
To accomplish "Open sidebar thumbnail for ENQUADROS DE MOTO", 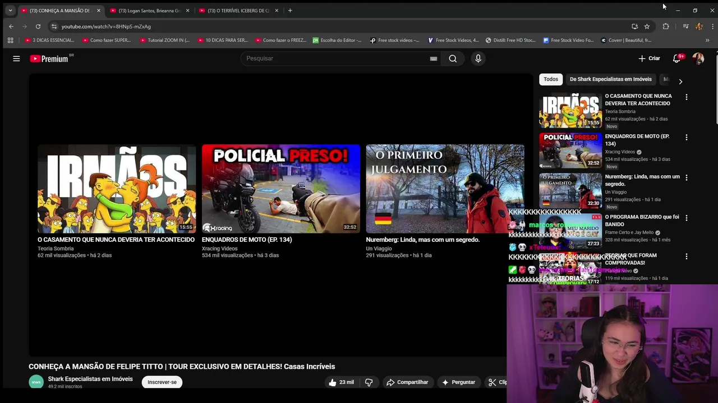I will tap(570, 151).
